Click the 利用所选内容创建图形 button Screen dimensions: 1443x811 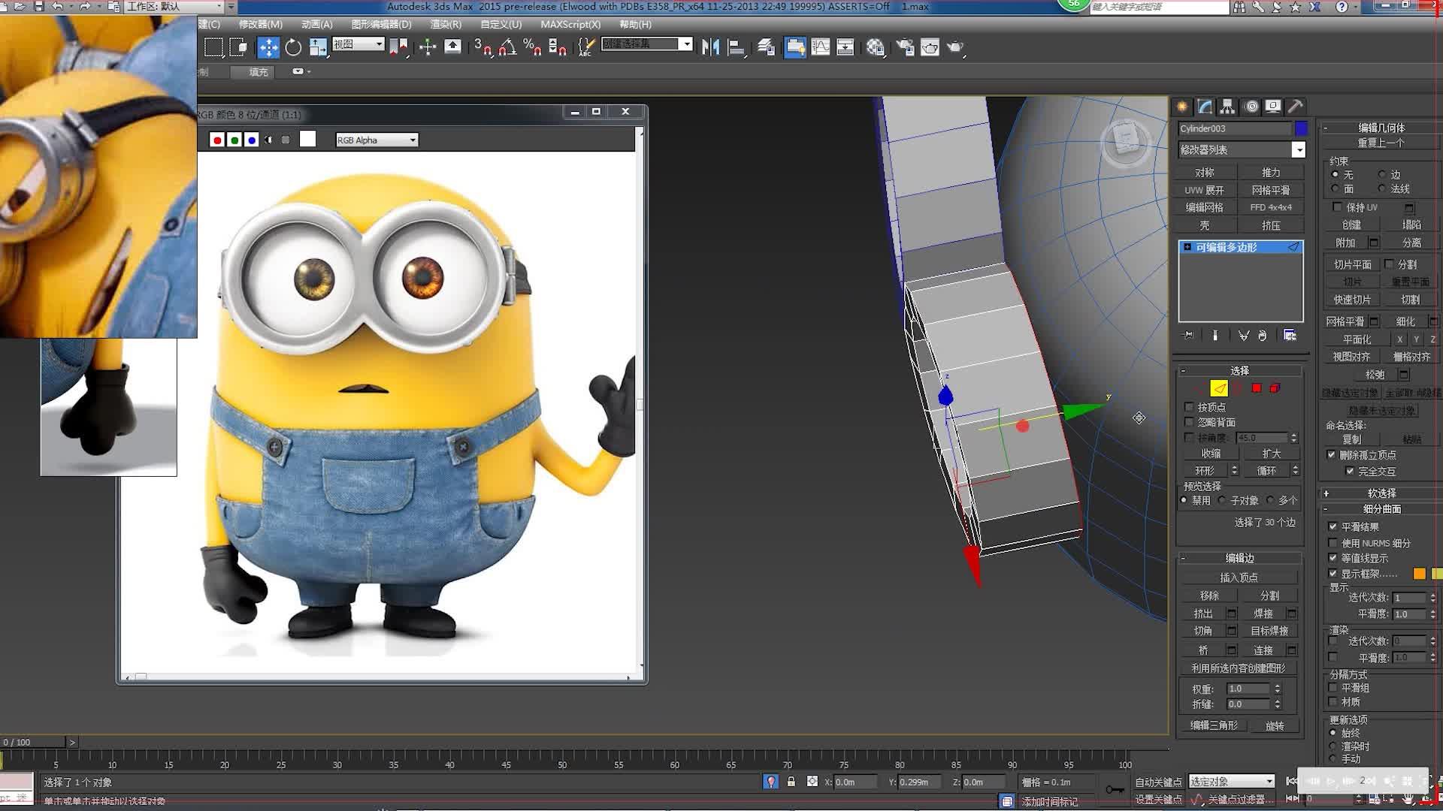click(1239, 668)
